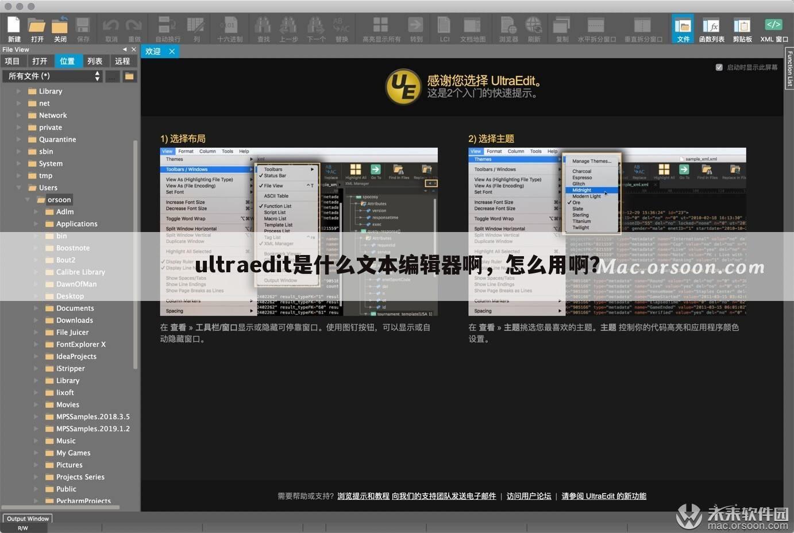Click the 重做 redo toolbar icon
Image resolution: width=794 pixels, height=533 pixels.
pyautogui.click(x=134, y=29)
